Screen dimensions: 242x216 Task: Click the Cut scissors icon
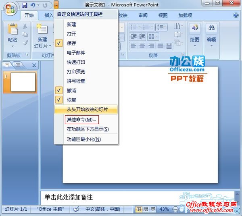[x=25, y=26]
